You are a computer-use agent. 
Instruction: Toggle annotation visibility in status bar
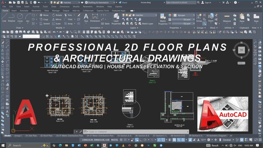tap(190, 140)
